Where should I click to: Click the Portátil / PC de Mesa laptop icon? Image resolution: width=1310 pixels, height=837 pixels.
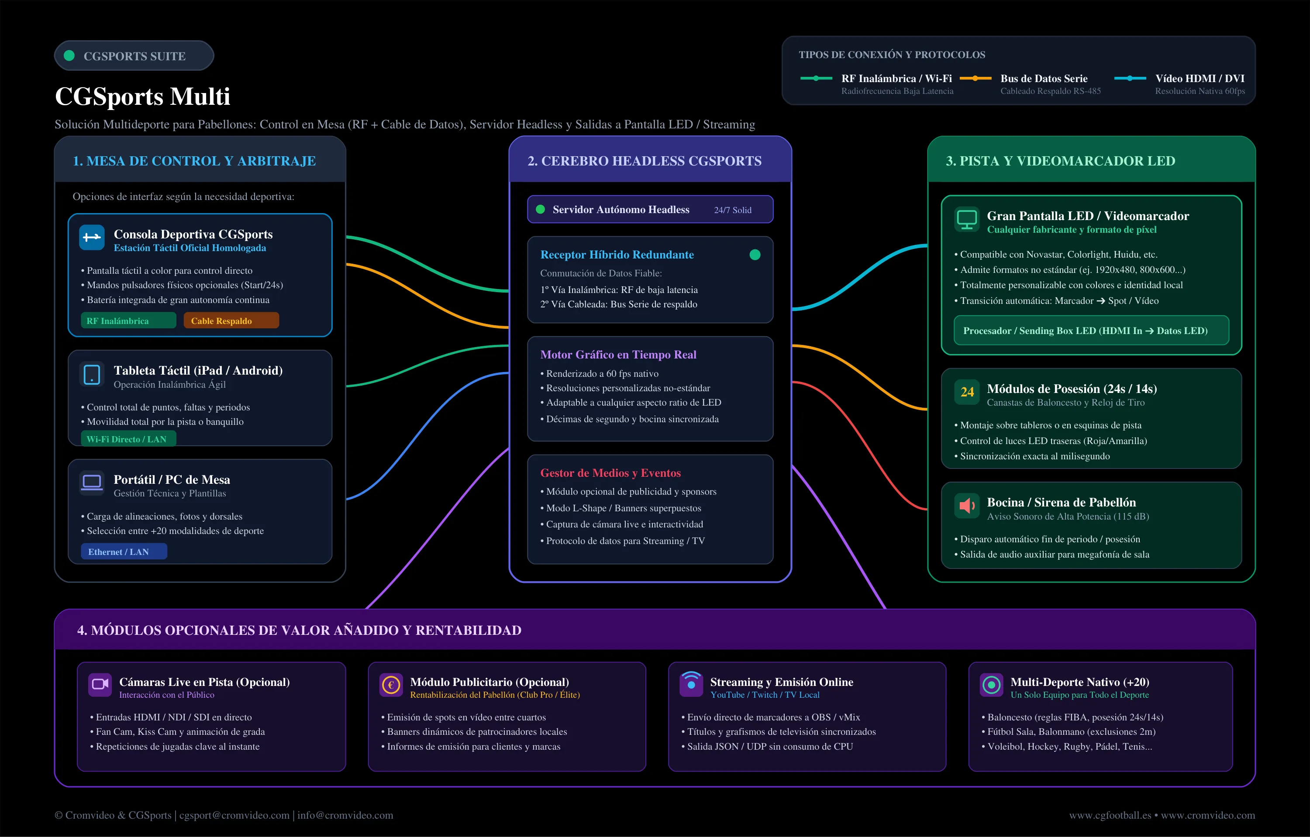pos(91,483)
